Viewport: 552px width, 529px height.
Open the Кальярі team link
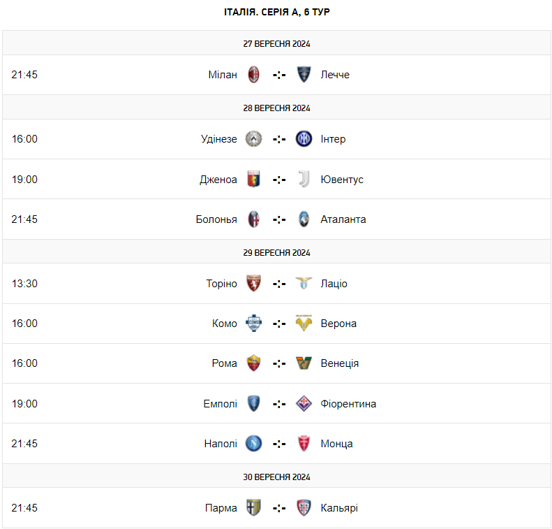tap(339, 508)
